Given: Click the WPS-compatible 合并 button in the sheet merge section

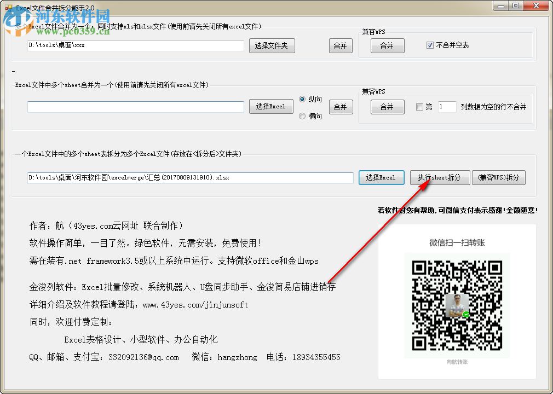Looking at the screenshot, I should click(x=387, y=107).
